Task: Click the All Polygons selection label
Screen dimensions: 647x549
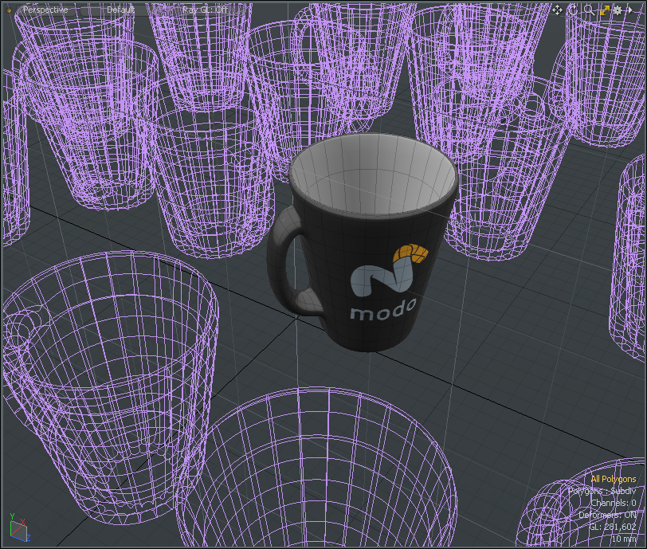Action: [x=613, y=479]
